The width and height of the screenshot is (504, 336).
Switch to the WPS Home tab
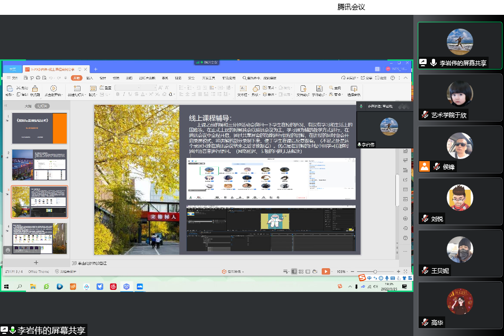coord(13,69)
